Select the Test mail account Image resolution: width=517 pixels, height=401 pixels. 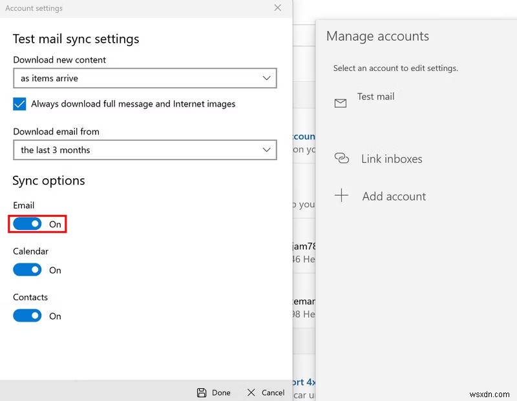coord(375,96)
